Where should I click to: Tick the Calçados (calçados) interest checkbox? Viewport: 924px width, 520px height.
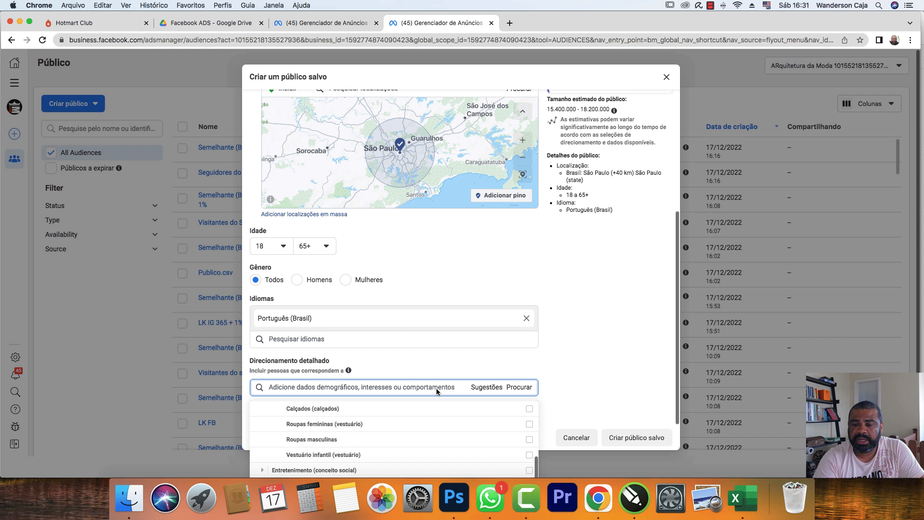(529, 409)
